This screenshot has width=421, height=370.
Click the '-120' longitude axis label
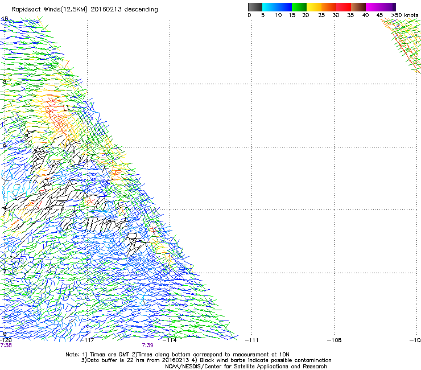[6, 340]
